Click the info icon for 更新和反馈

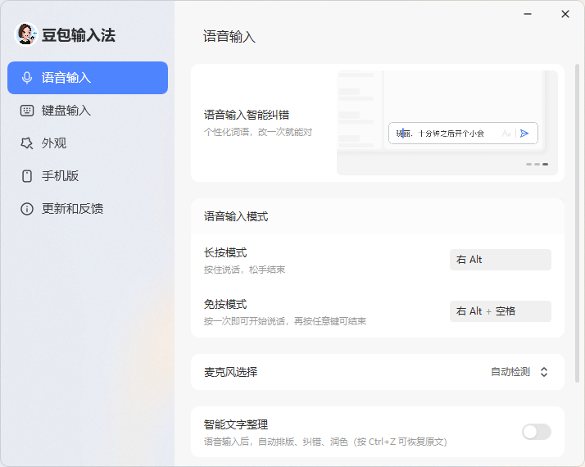pyautogui.click(x=27, y=208)
